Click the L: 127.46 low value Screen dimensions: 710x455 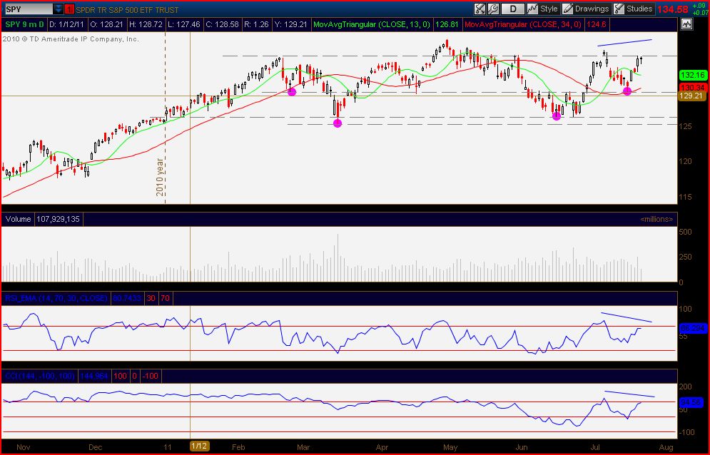(184, 24)
